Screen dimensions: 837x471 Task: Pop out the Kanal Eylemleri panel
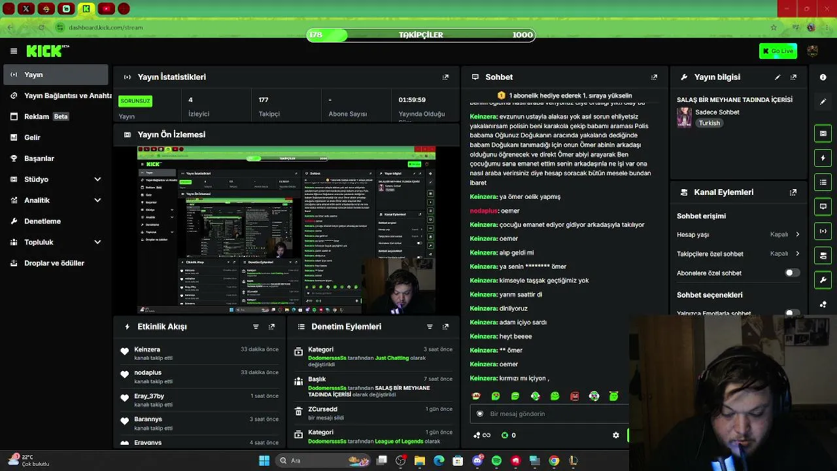click(793, 192)
